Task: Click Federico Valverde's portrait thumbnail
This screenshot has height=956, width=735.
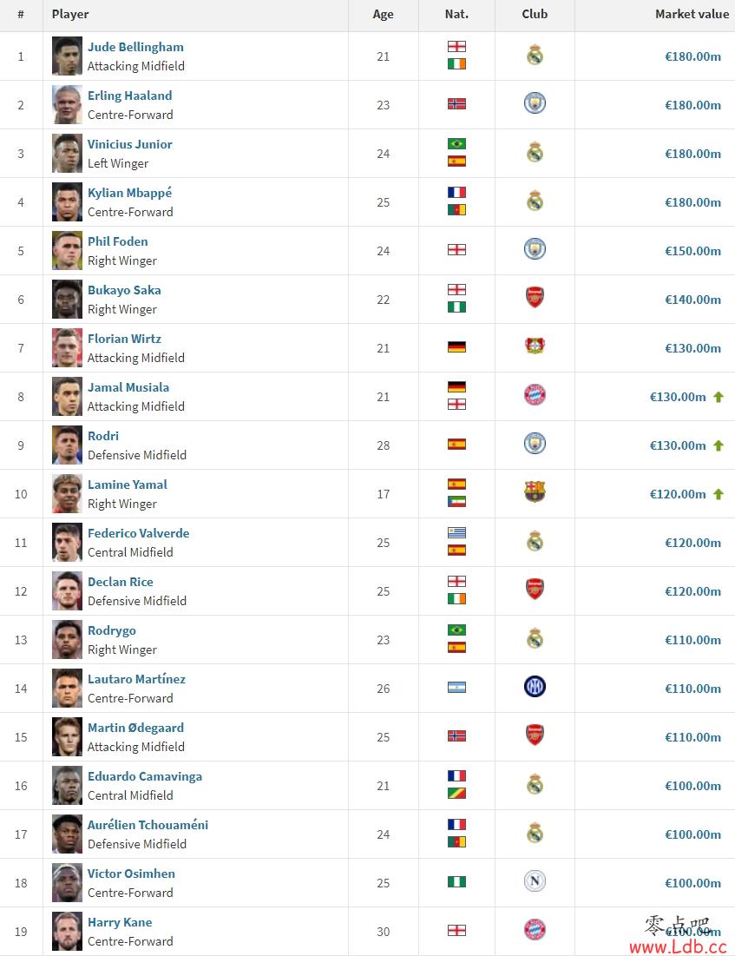Action: (67, 542)
